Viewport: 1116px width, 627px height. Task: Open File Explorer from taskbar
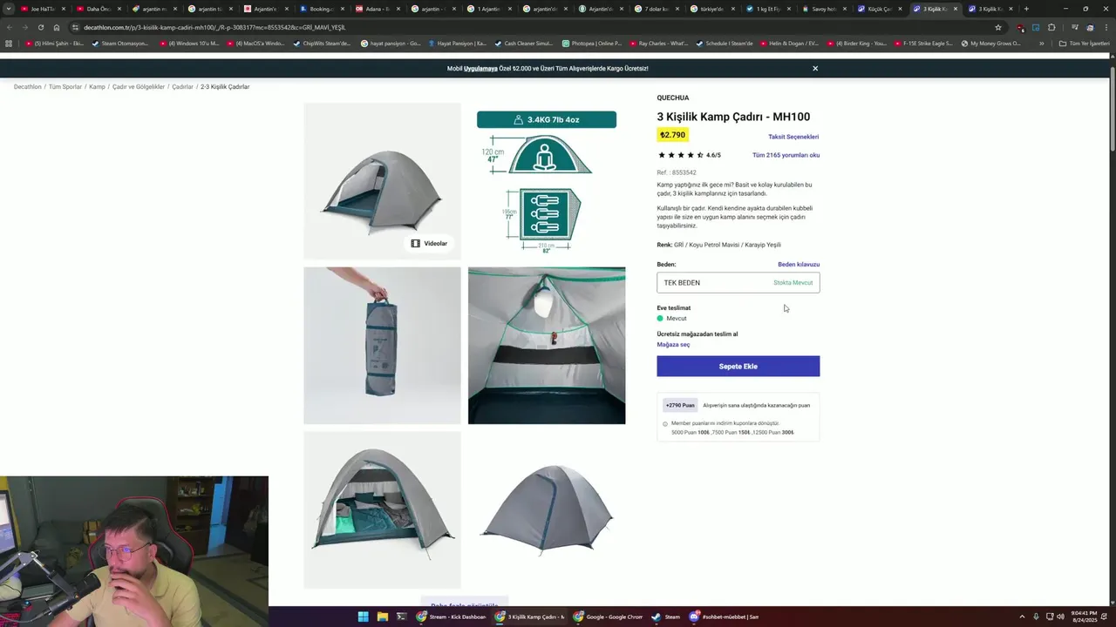pos(382,617)
